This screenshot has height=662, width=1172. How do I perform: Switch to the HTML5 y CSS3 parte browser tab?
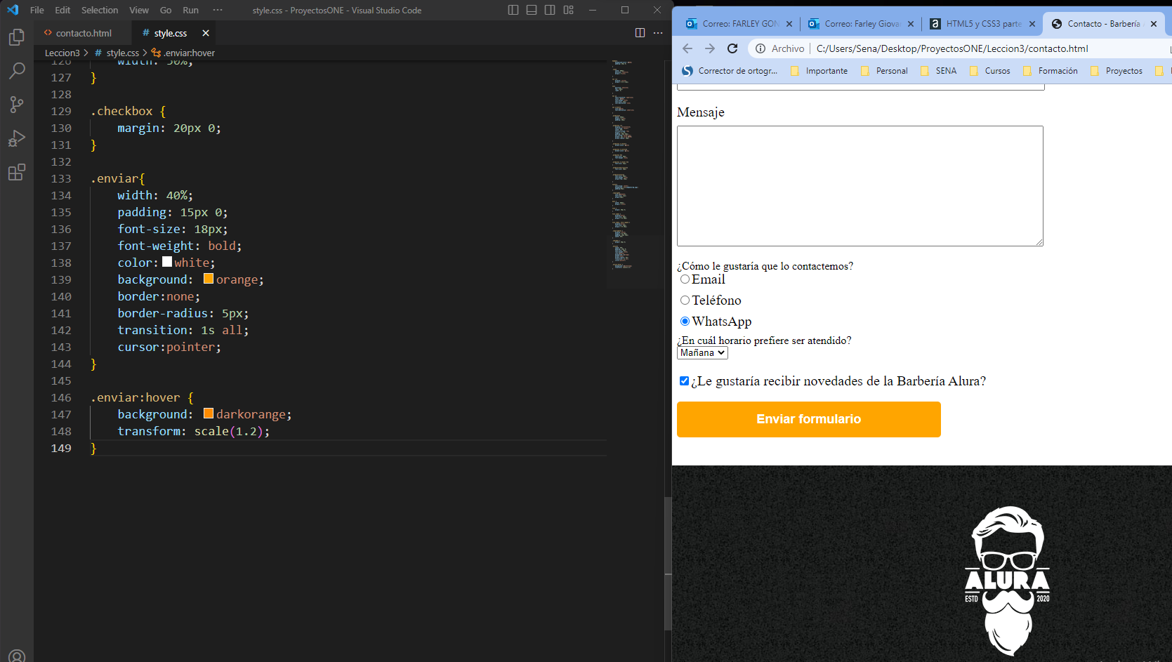(x=982, y=24)
